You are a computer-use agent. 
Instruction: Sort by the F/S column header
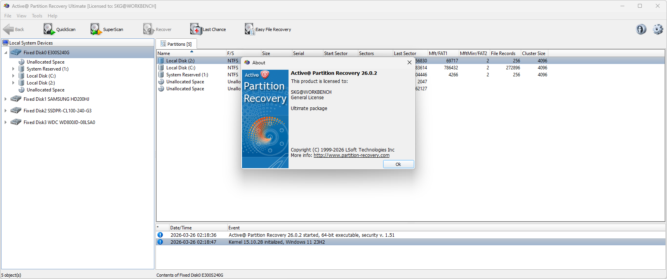coord(244,53)
